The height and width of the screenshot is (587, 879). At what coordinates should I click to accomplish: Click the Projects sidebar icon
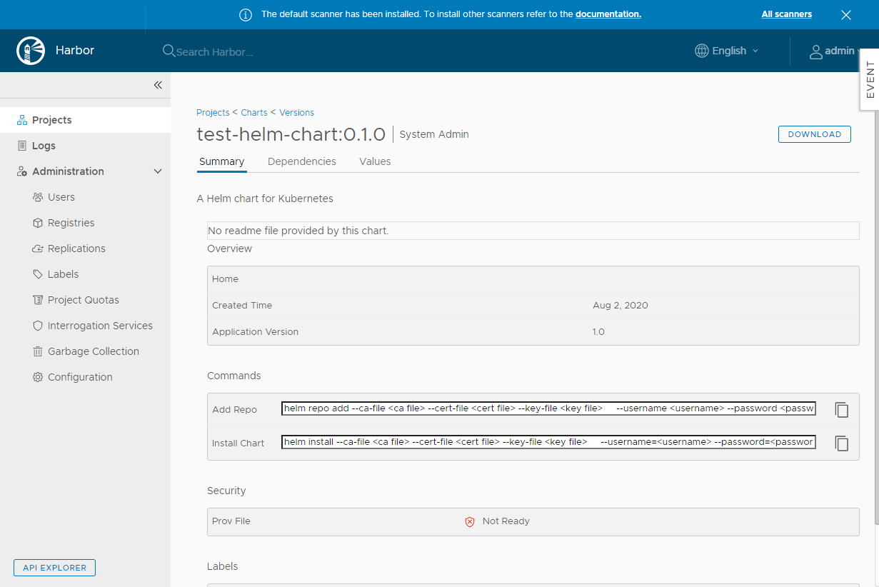22,120
